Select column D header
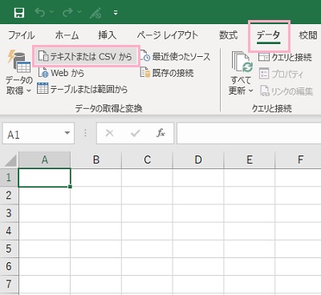The width and height of the screenshot is (321, 295). (198, 160)
